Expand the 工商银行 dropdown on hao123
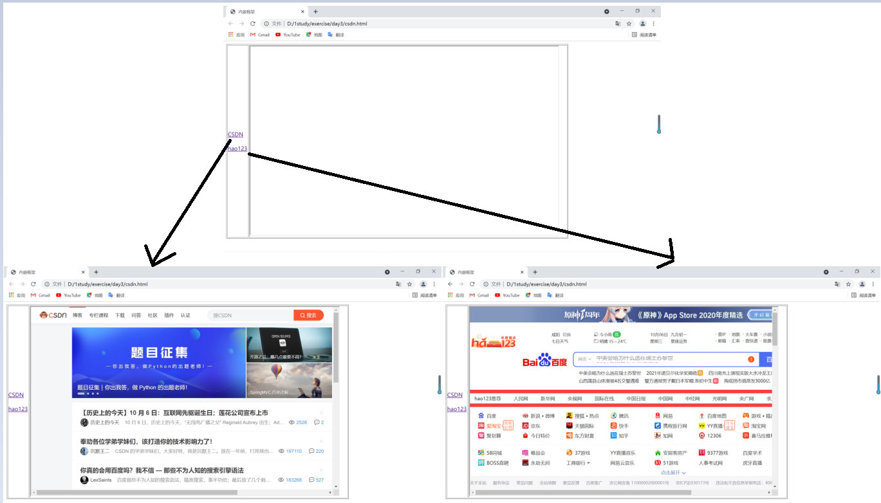 577,463
